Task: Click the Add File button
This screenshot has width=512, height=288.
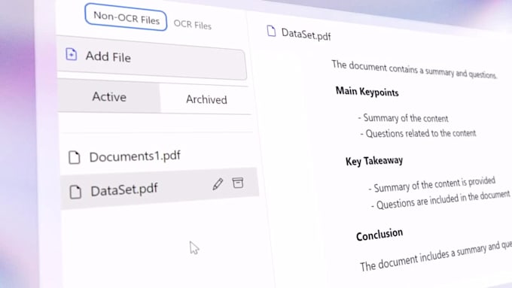Action: 151,58
